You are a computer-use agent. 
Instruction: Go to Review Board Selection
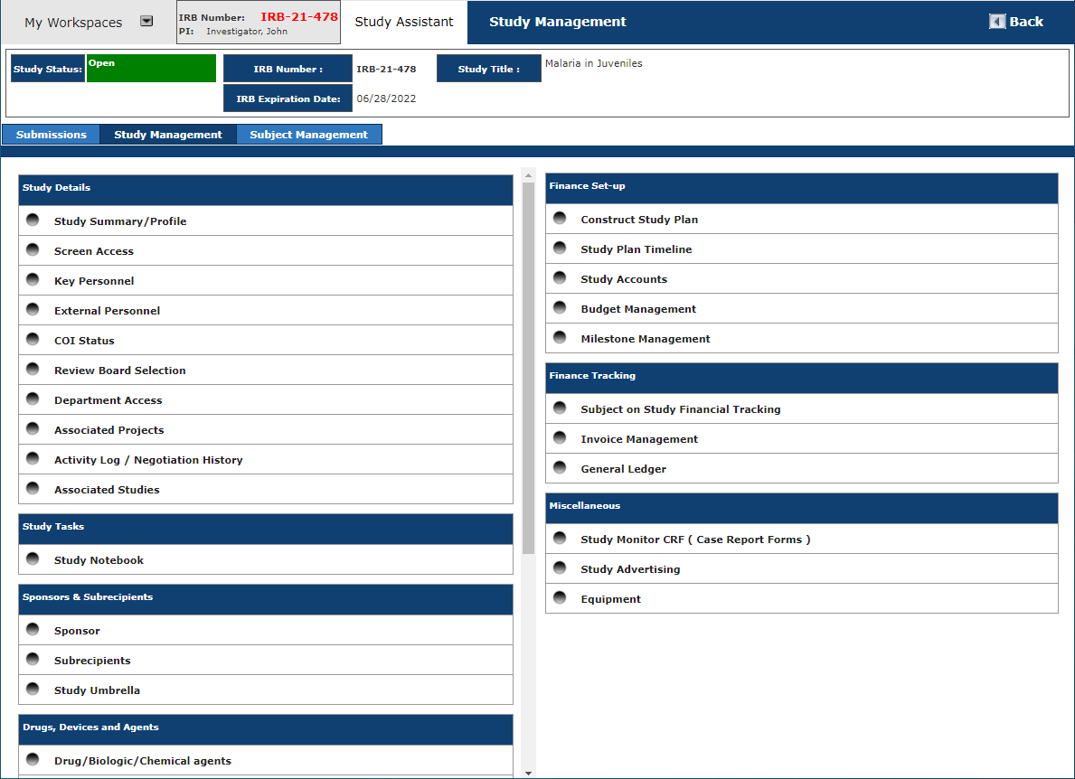[x=120, y=371]
